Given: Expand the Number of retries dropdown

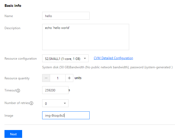Looking at the screenshot, I should click(55, 103).
